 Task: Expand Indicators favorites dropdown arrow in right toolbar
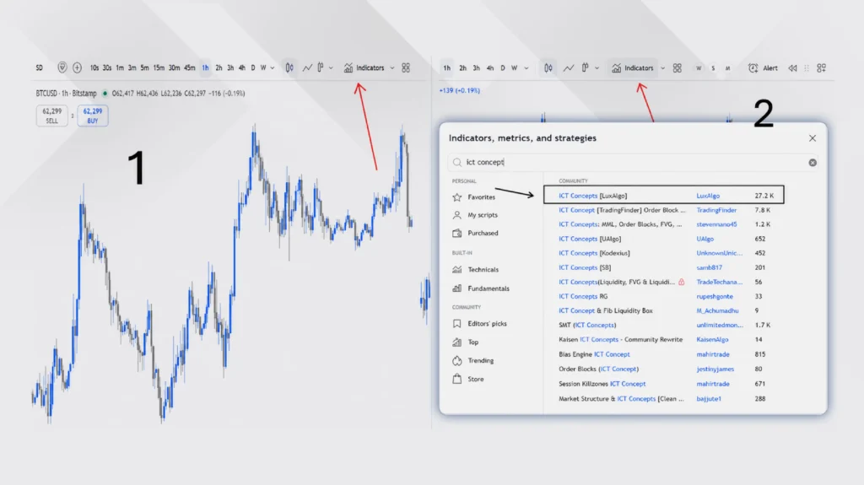663,67
